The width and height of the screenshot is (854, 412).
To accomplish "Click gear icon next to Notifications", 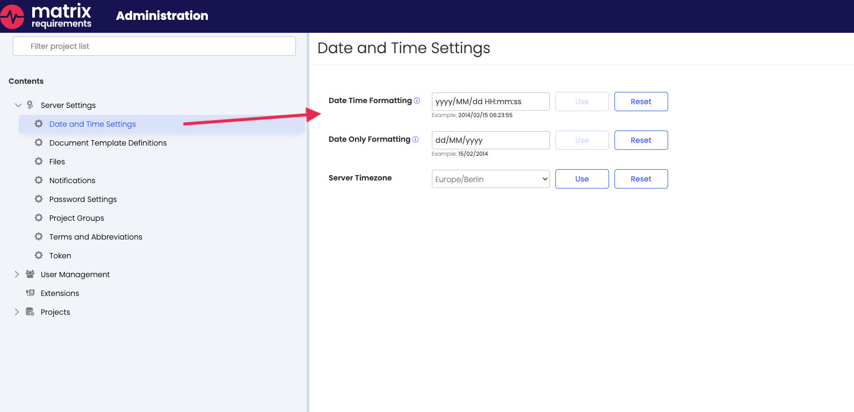I will pos(39,180).
